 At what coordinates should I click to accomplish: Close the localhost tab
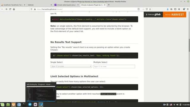25,5
